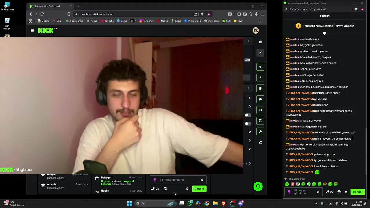Click the three-dots cluster icon in dashboard sidebar
This screenshot has height=208, width=370.
click(x=260, y=142)
